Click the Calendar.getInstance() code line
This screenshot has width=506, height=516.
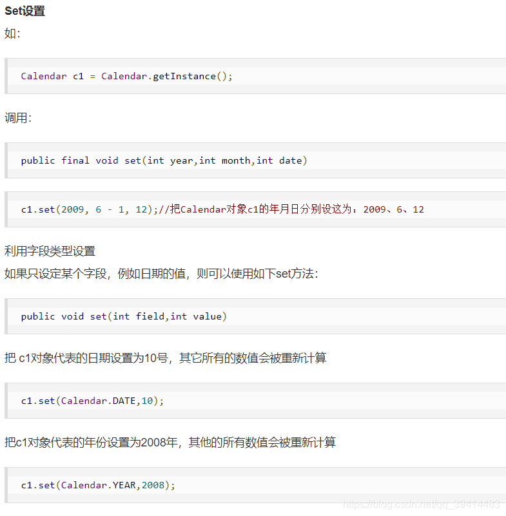click(127, 77)
